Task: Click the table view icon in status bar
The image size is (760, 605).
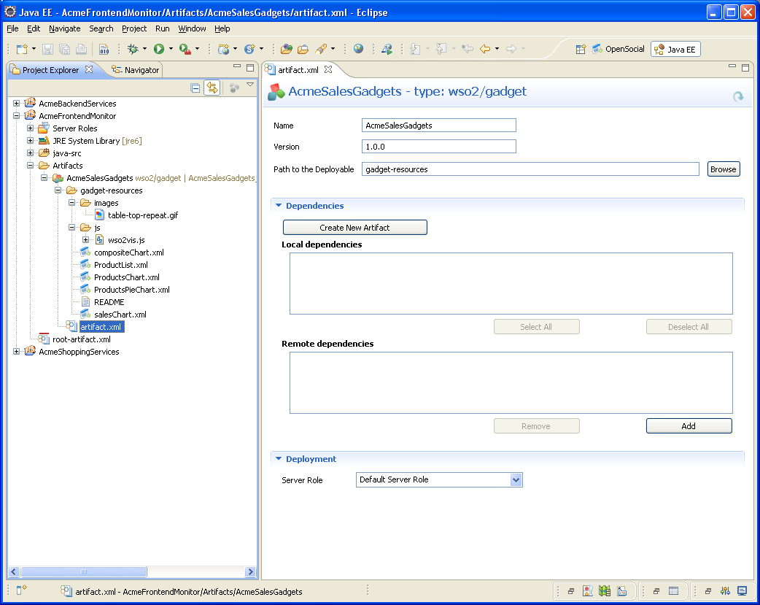Action: click(674, 591)
